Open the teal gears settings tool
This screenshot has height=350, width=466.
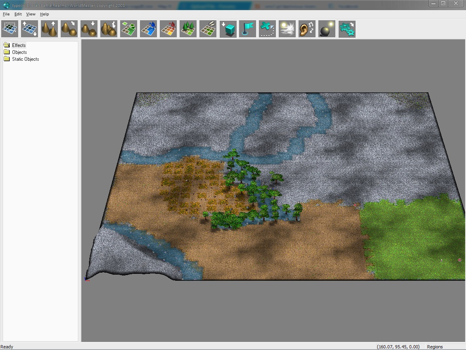pos(347,29)
